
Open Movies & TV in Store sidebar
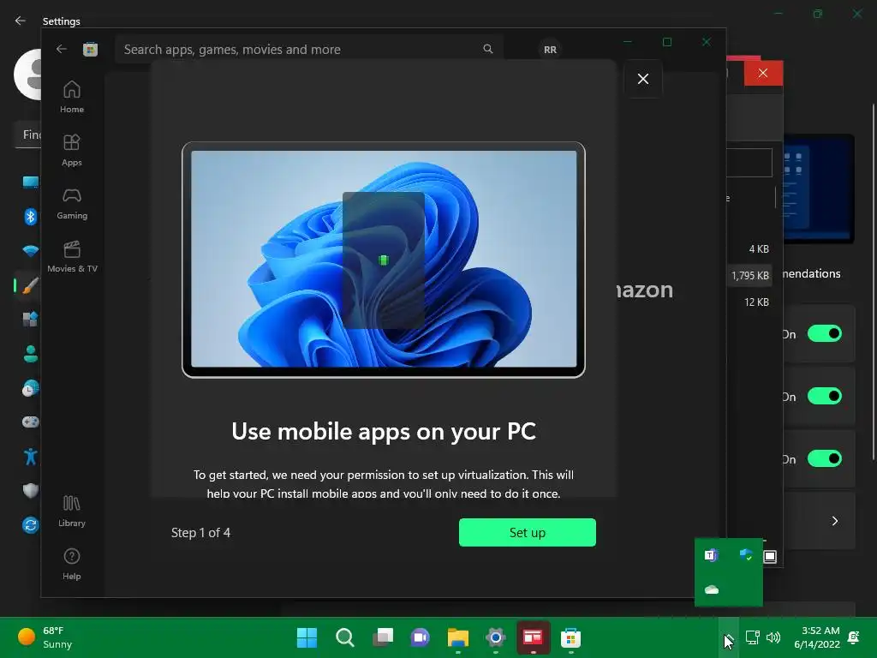point(72,257)
